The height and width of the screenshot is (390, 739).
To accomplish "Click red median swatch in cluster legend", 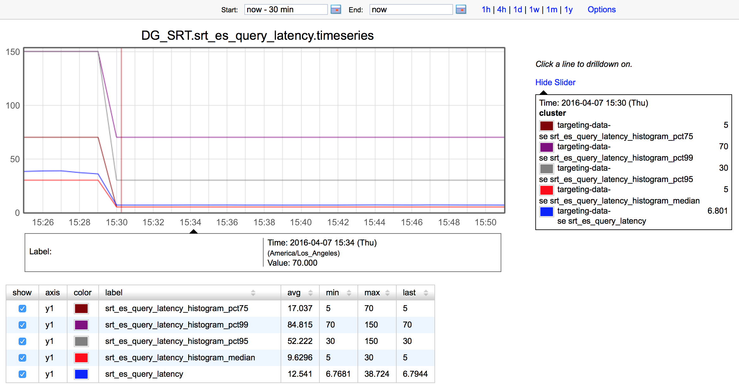I will point(547,190).
